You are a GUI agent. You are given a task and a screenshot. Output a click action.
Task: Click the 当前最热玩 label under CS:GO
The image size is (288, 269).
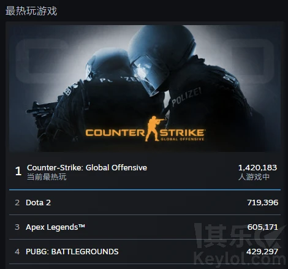coord(47,177)
